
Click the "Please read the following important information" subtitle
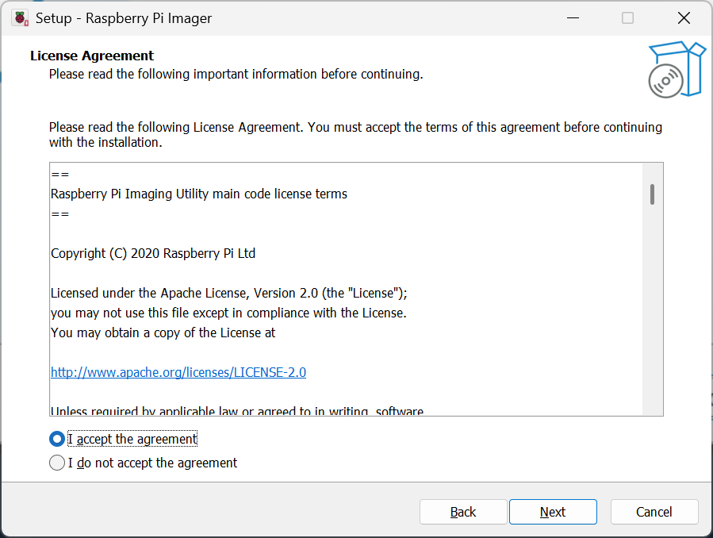(x=236, y=74)
